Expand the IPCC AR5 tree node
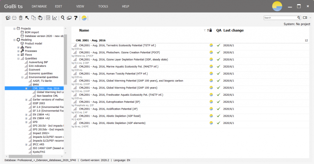Viewport: 314px width, 164px height. click(26, 144)
